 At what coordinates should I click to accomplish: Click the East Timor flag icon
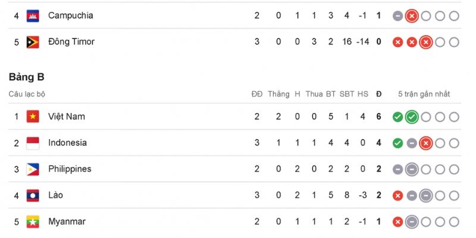(33, 42)
